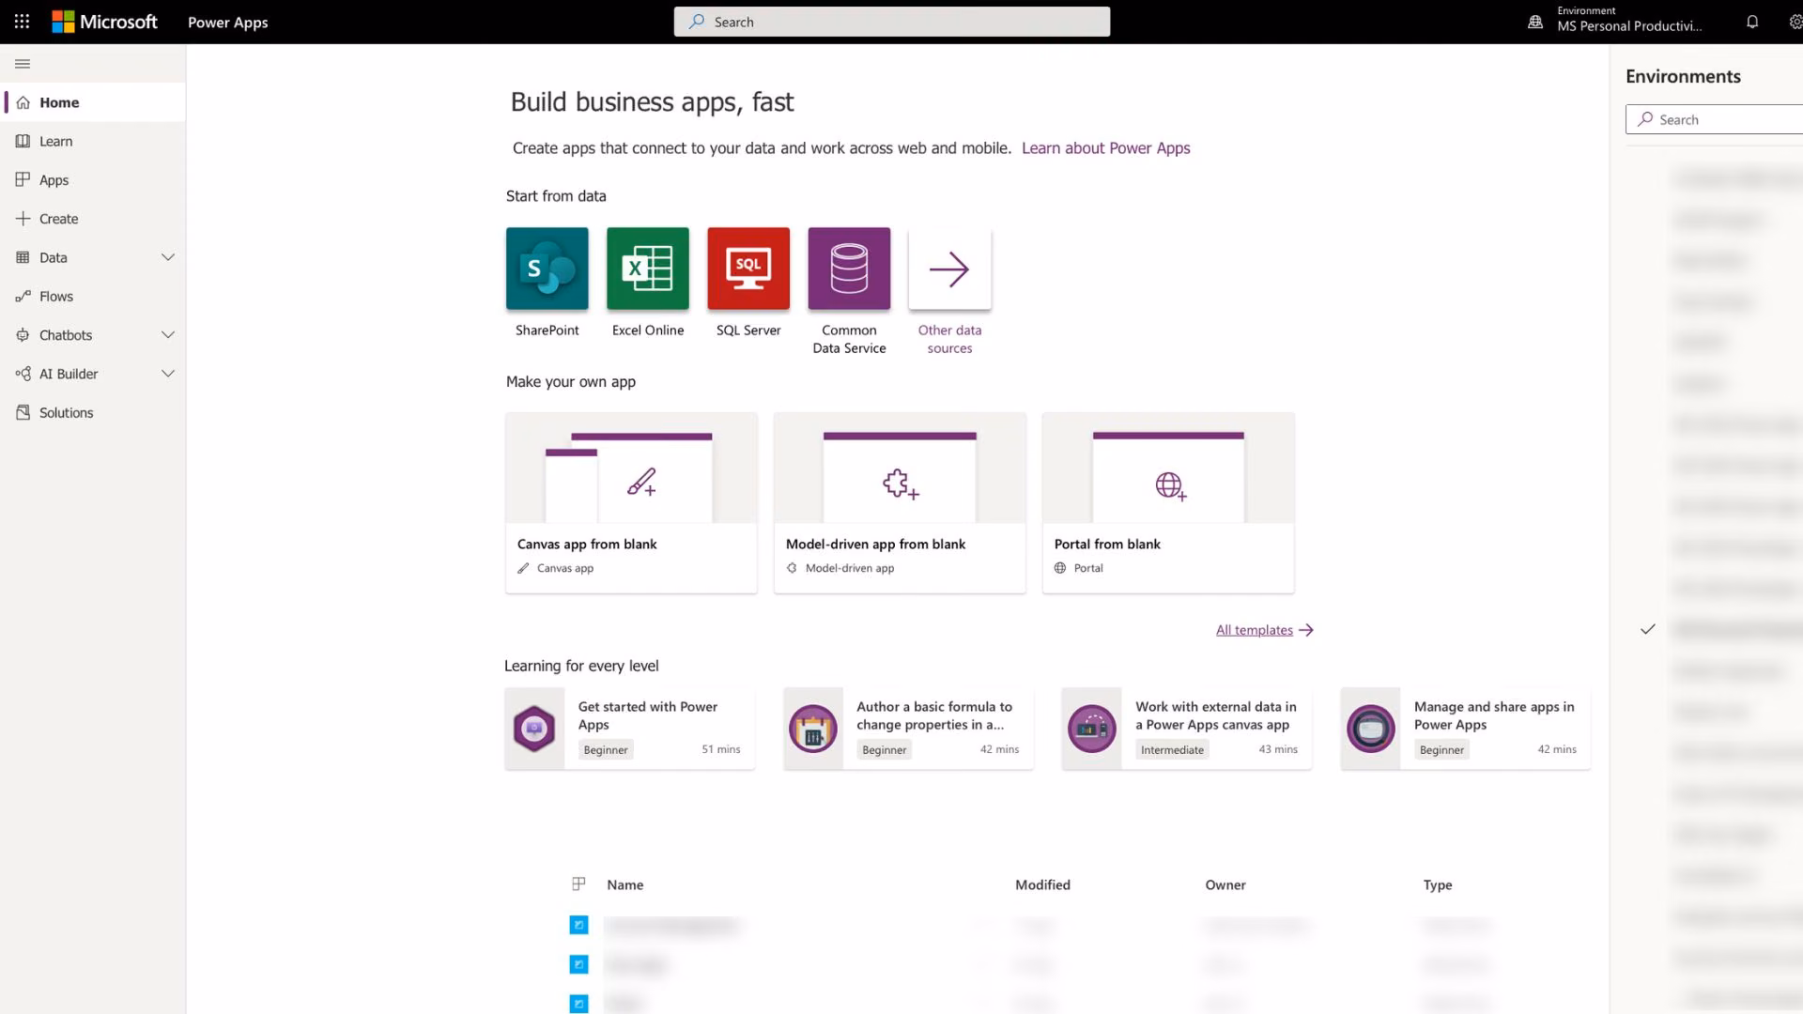
Task: Sort the table by Name column
Action: click(x=624, y=884)
